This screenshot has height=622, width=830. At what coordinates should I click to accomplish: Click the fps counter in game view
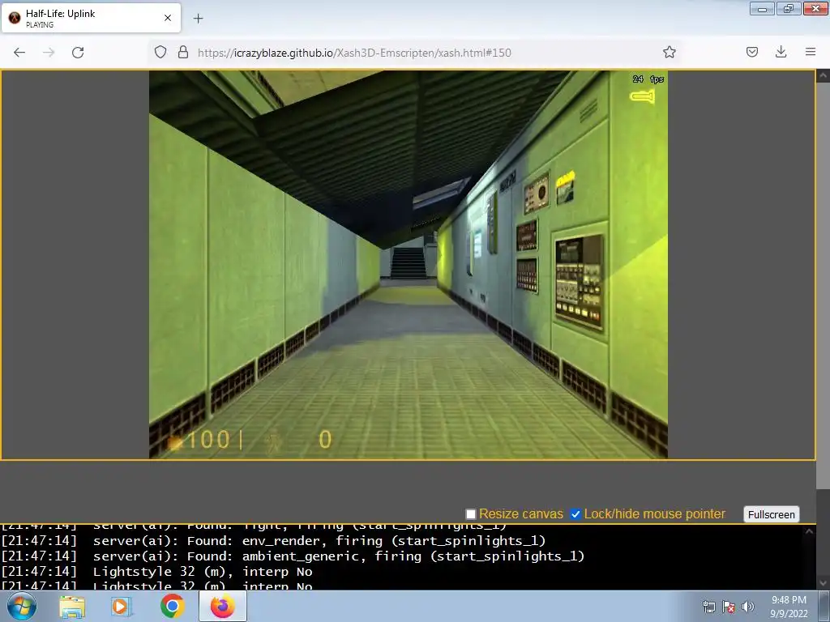[x=648, y=79]
